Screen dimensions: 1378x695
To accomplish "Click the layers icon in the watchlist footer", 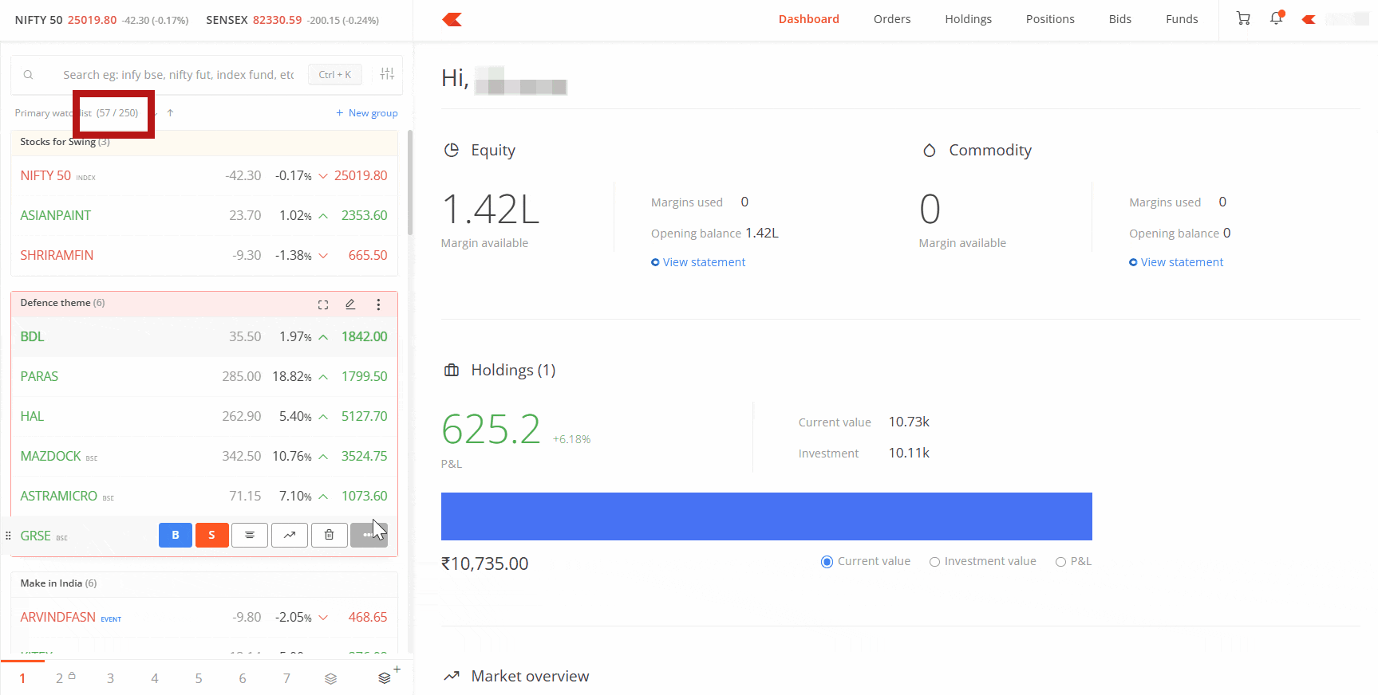I will click(x=331, y=678).
